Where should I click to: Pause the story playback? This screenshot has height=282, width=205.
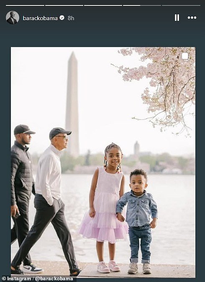[x=177, y=18]
